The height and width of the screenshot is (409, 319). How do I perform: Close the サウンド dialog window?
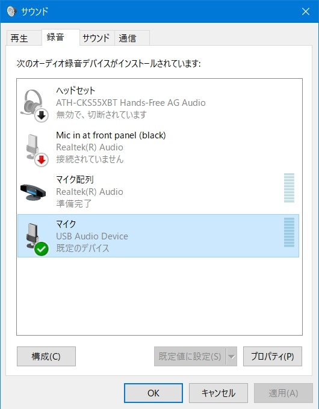(306, 11)
